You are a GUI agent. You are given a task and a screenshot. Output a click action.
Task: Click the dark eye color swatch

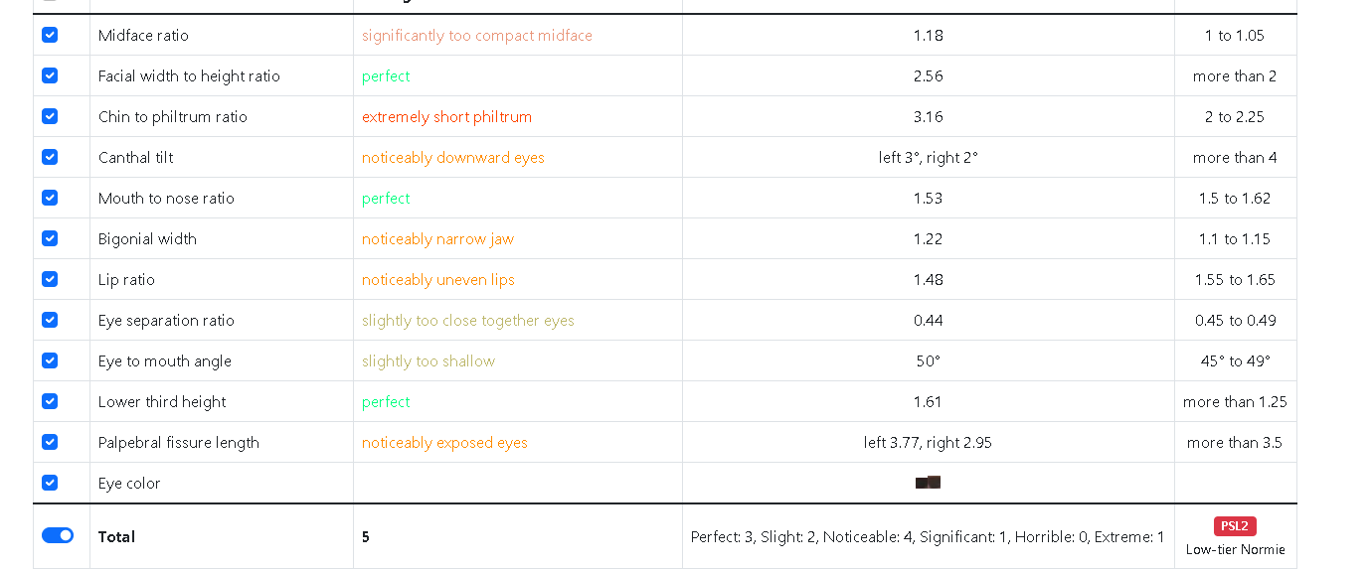(x=928, y=483)
